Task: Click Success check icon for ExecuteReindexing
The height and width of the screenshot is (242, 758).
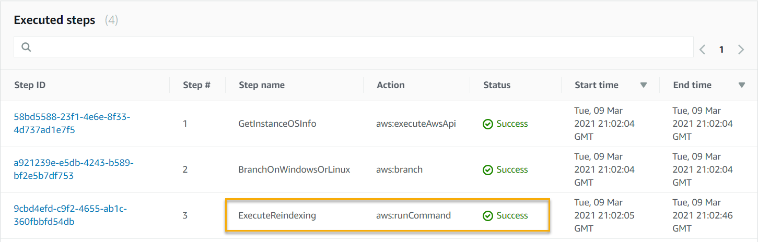Action: click(488, 216)
